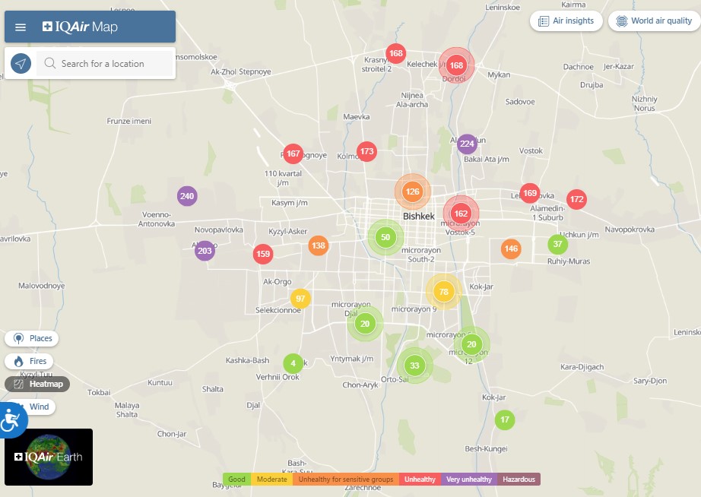The width and height of the screenshot is (701, 497).
Task: Open the red 172 air quality marker
Action: pyautogui.click(x=576, y=200)
